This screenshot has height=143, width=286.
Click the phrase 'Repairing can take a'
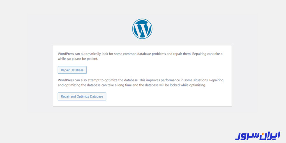coord(208,54)
